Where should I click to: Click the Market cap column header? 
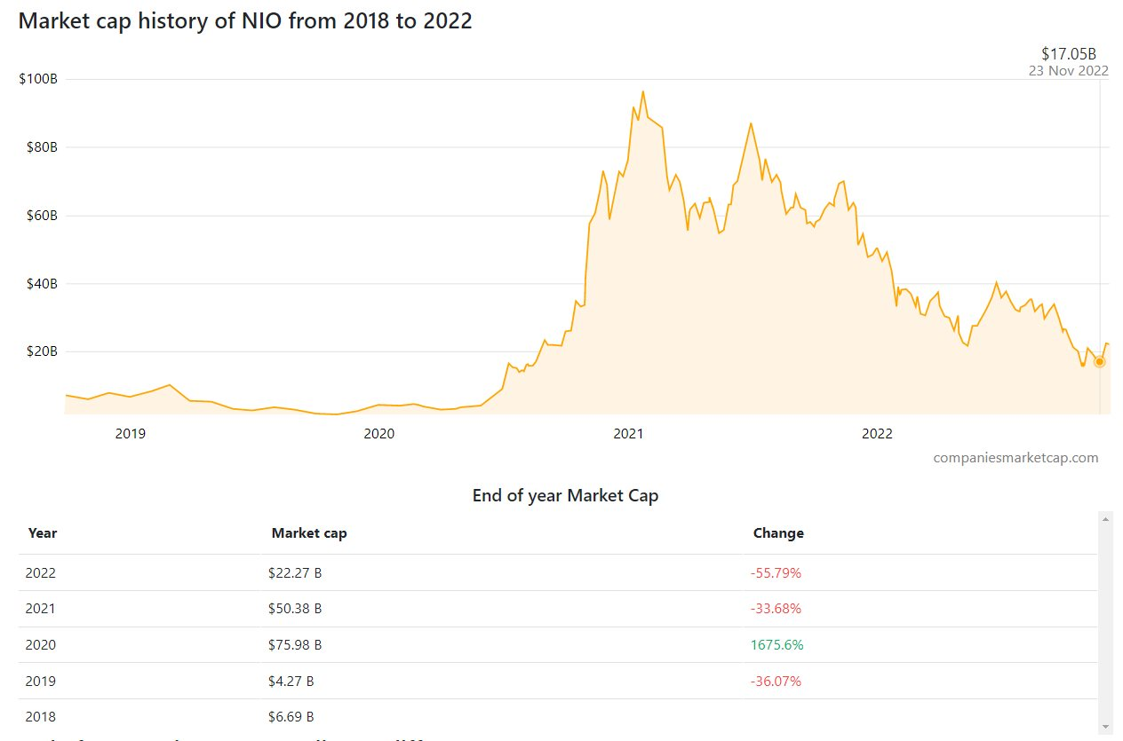309,533
